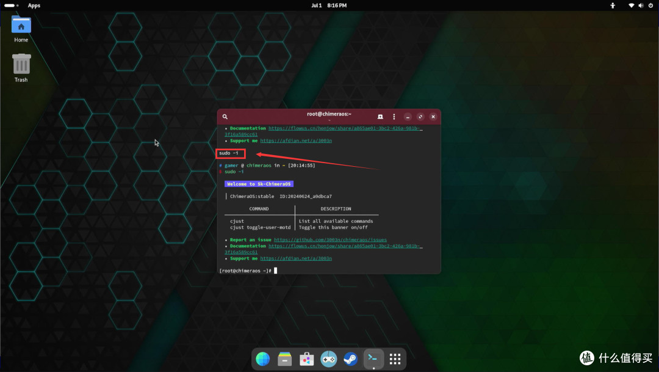The height and width of the screenshot is (372, 659).
Task: Open the Software store in the dock
Action: [306, 359]
